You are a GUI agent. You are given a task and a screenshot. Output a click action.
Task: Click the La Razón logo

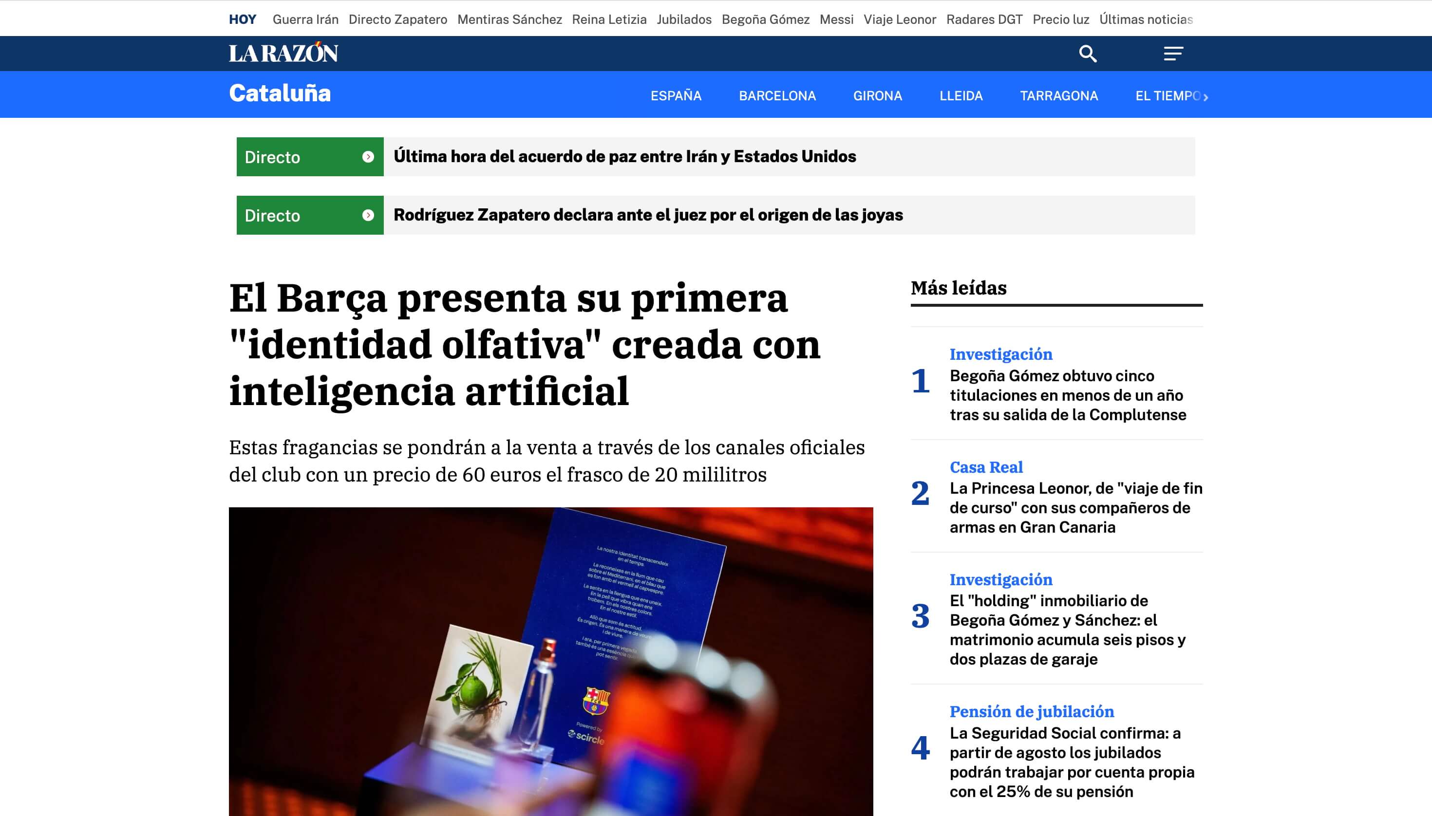(283, 53)
